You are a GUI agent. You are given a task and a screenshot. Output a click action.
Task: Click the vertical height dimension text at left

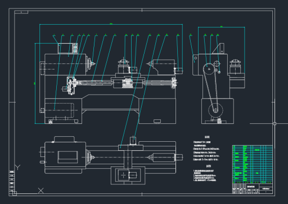click(x=35, y=84)
